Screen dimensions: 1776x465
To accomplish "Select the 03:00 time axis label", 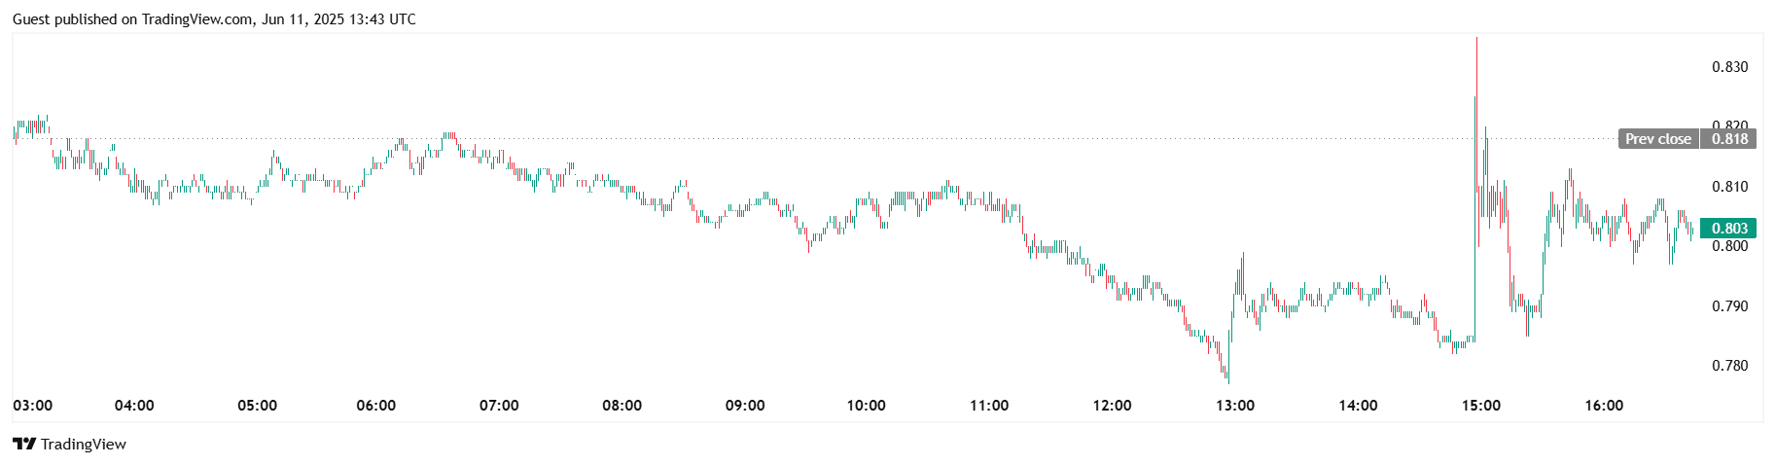I will [x=33, y=406].
